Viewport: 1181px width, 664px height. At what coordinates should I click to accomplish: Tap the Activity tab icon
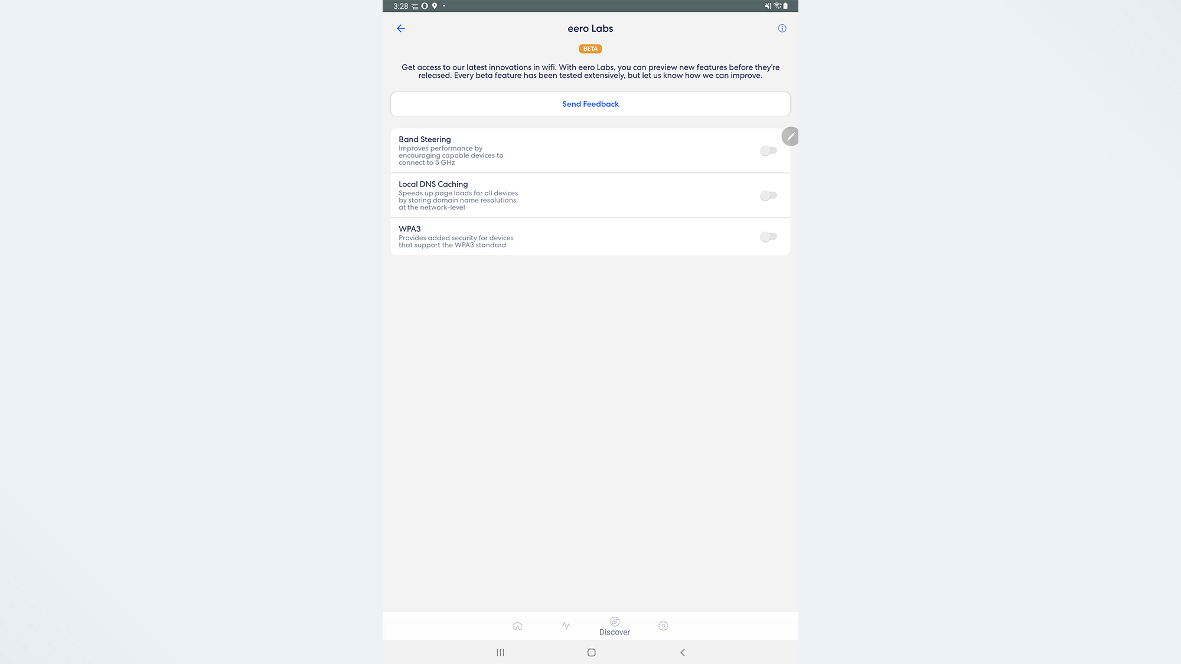[565, 624]
